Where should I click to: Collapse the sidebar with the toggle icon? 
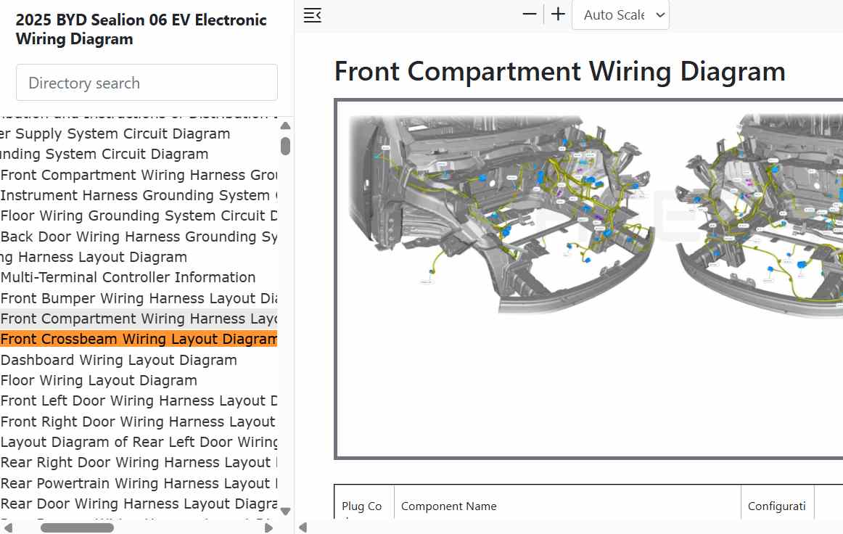[x=313, y=15]
